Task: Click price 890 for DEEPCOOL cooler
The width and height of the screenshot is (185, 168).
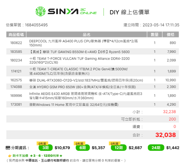Action: coord(173,43)
